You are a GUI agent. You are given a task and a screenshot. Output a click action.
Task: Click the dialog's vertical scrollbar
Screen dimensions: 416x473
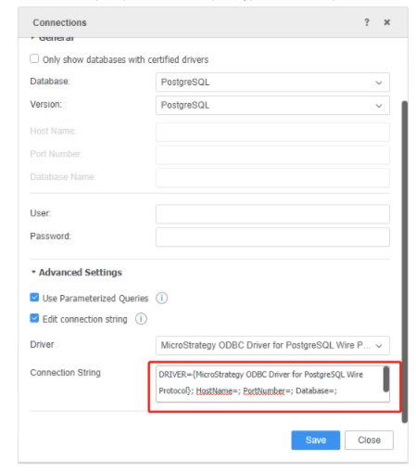tap(405, 262)
